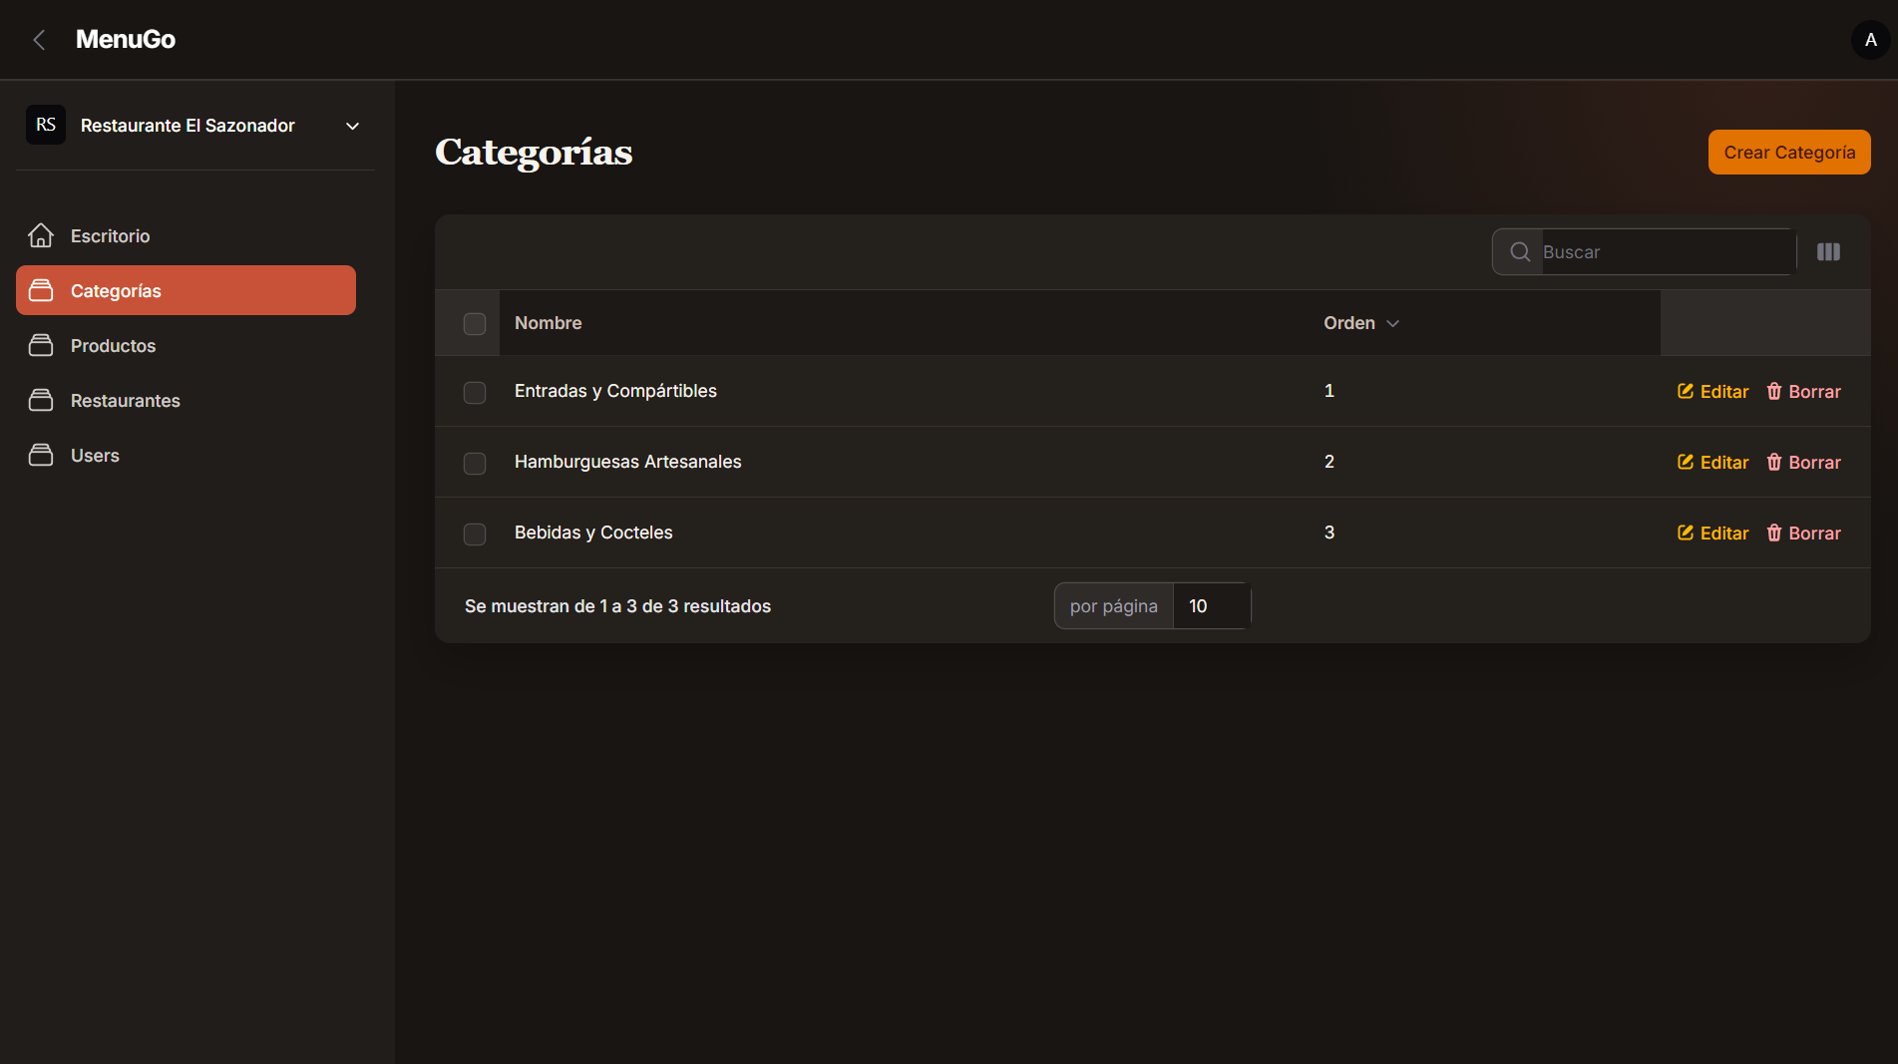This screenshot has height=1064, width=1898.
Task: Delete the Hamburguesas Artesanales category
Action: click(x=1803, y=463)
